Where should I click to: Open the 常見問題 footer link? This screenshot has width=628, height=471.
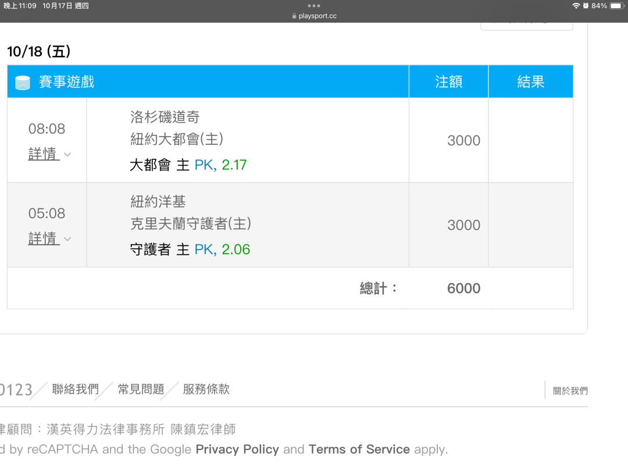(141, 389)
